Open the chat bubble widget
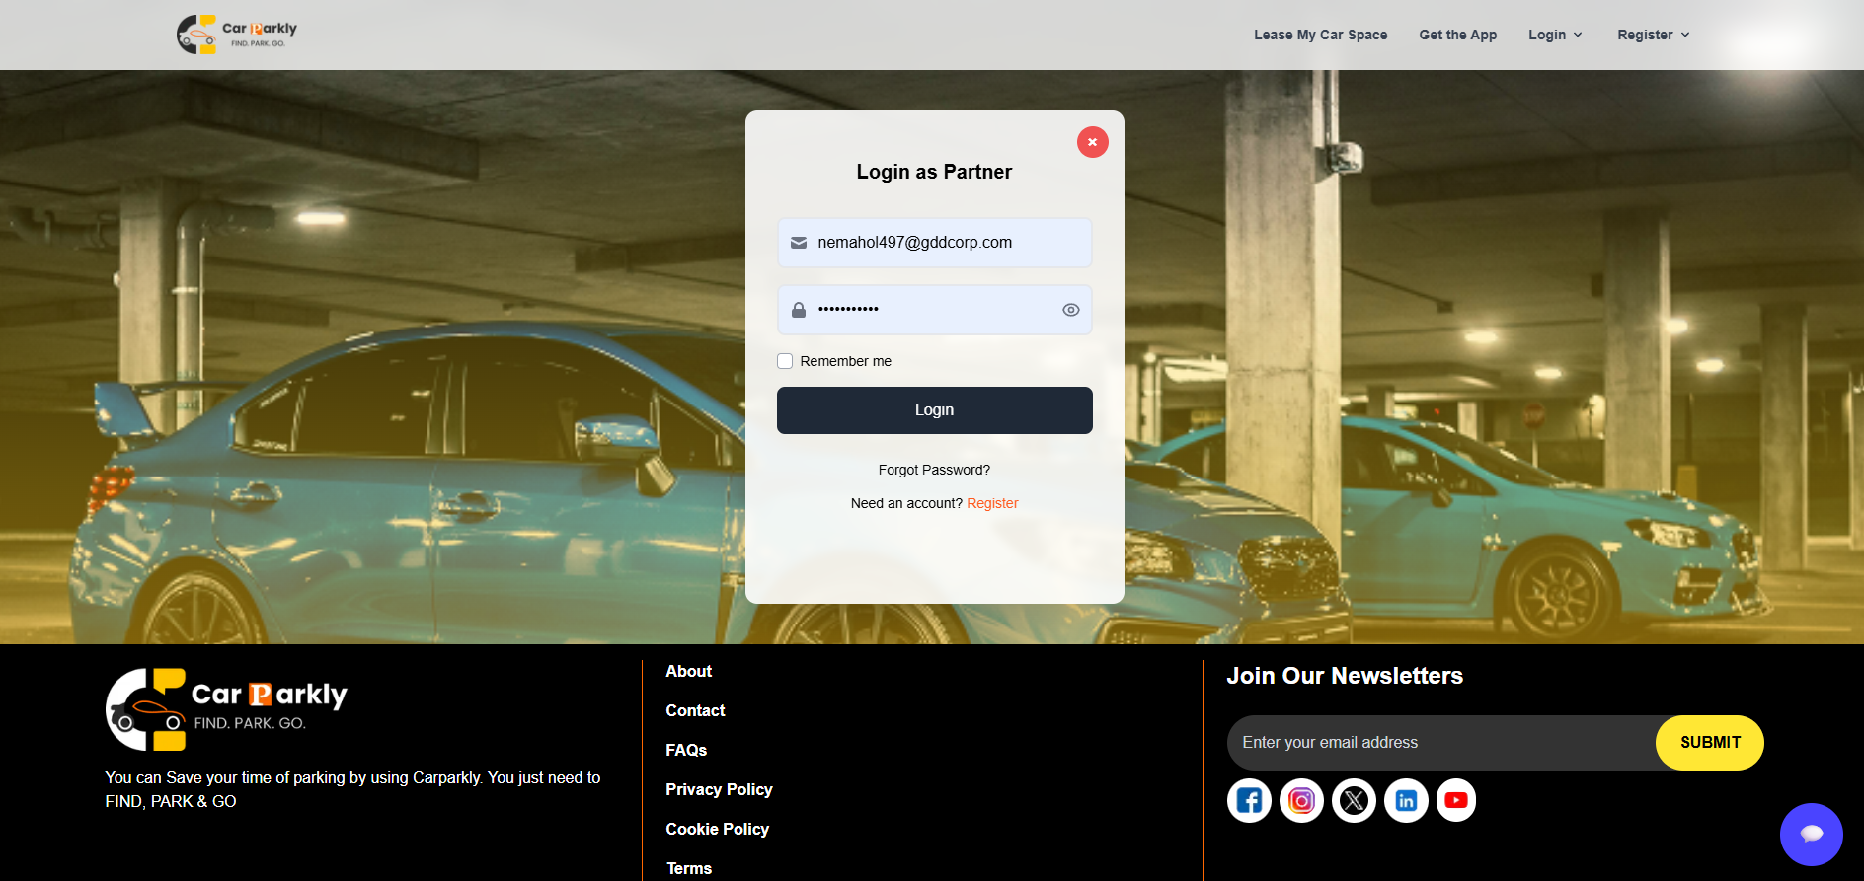 (1811, 834)
